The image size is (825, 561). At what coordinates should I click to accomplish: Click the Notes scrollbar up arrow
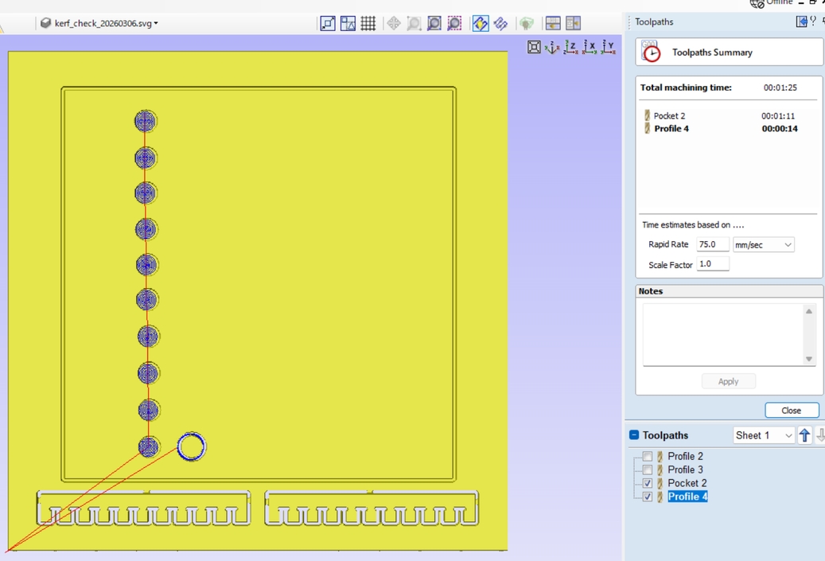point(808,311)
